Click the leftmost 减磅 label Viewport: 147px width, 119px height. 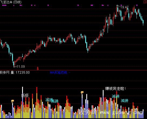[x=49, y=100]
